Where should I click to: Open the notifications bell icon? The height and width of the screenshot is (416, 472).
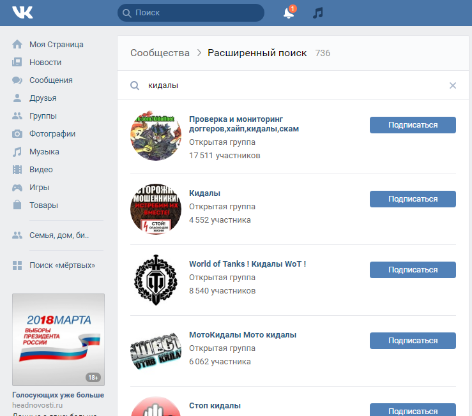point(289,13)
